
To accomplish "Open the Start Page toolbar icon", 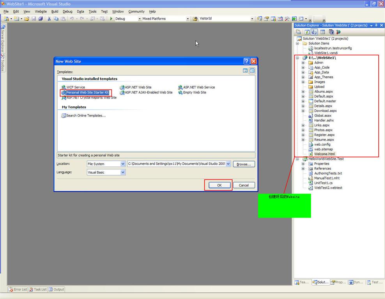I will [294, 19].
